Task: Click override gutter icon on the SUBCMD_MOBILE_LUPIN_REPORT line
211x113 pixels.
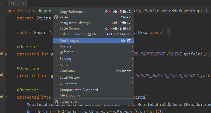Action: [x=1, y=76]
